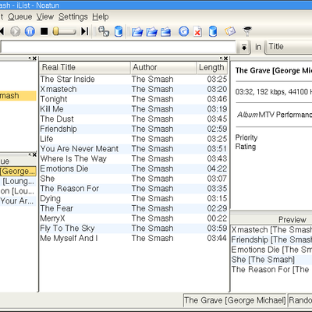This screenshot has width=312, height=312.
Task: Click into the search text field
Action: [x=118, y=48]
